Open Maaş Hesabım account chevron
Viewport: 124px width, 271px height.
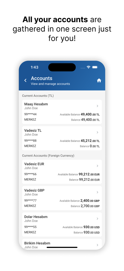pyautogui.click(x=97, y=106)
